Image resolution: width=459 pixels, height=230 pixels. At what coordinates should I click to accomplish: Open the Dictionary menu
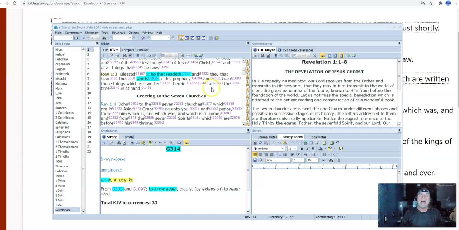pos(92,33)
